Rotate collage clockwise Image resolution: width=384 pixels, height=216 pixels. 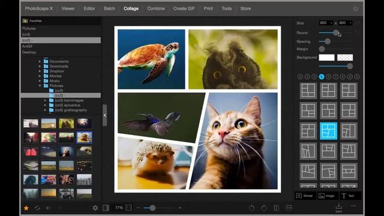tap(264, 208)
